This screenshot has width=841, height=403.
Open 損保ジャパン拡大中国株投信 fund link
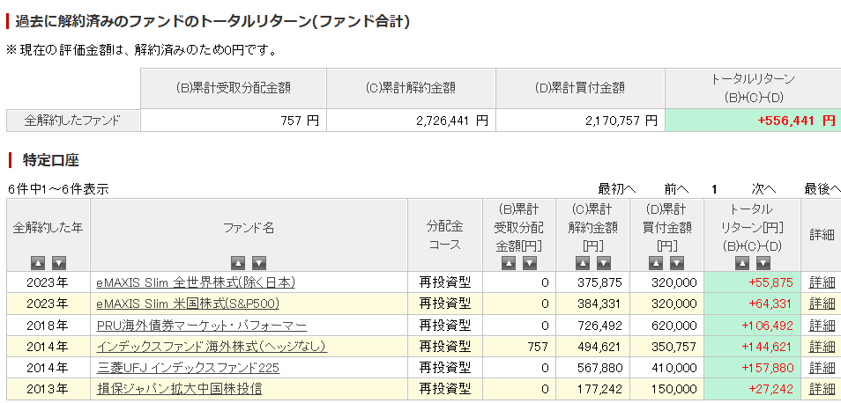click(x=179, y=388)
